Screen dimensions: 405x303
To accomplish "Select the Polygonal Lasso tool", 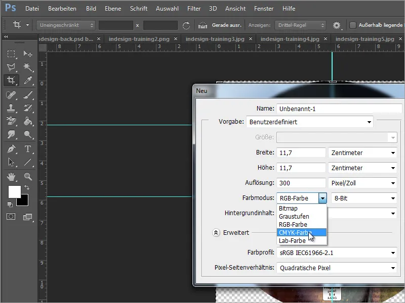I will [11, 67].
